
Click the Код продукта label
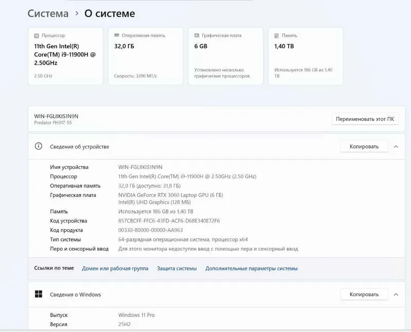66,230
